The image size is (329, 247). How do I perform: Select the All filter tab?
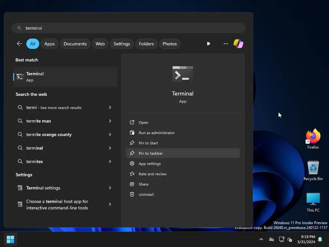pos(33,44)
